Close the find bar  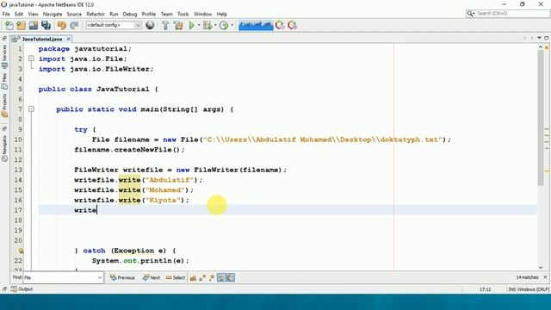click(545, 277)
